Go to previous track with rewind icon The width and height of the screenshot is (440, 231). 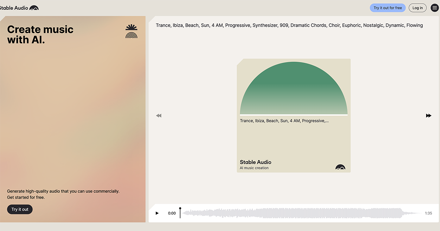click(159, 115)
